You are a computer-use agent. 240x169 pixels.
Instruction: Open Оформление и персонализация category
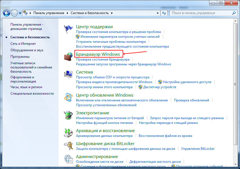click(x=23, y=79)
